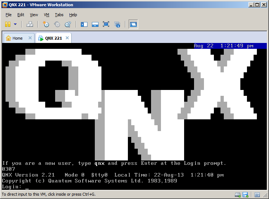
Task: Switch to Unity mode icon
Action: click(x=117, y=24)
